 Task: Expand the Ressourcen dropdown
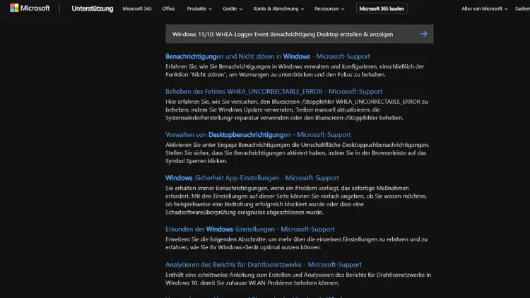pos(329,8)
